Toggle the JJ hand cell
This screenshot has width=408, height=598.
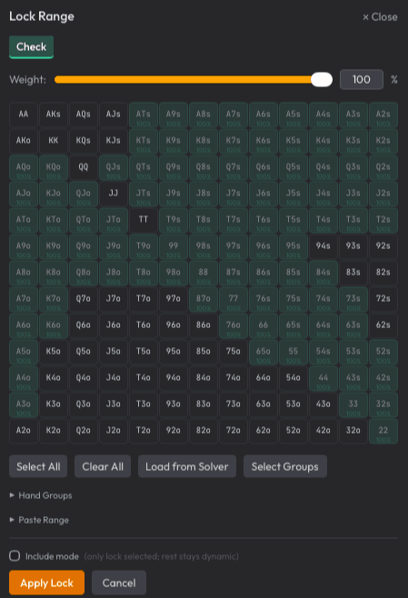[x=114, y=194]
